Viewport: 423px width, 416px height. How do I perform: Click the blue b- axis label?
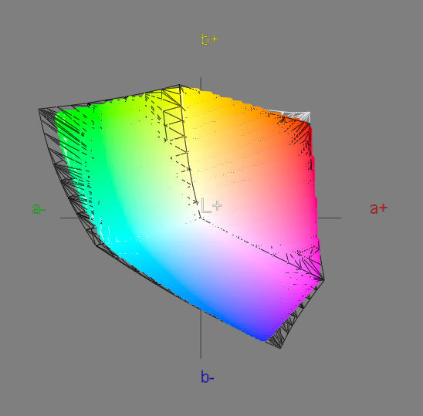pos(207,377)
